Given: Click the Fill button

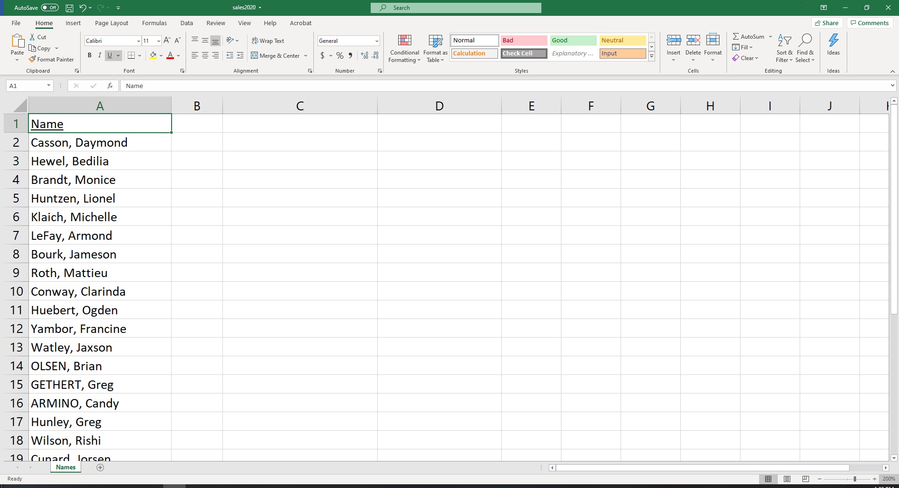Looking at the screenshot, I should (x=742, y=47).
